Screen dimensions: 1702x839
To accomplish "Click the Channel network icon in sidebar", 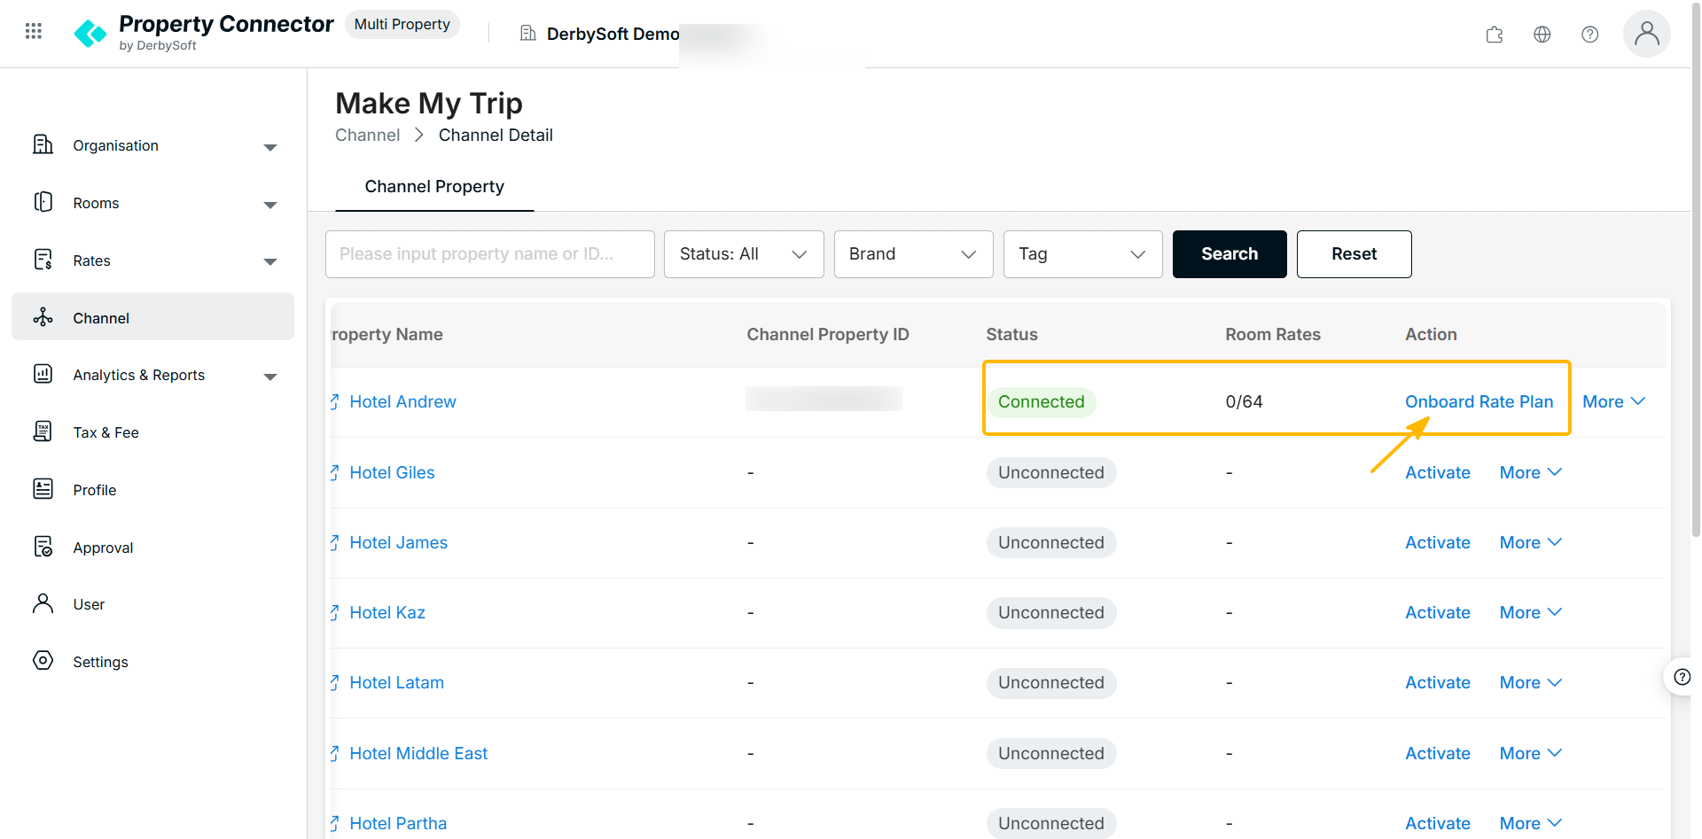I will click(43, 317).
